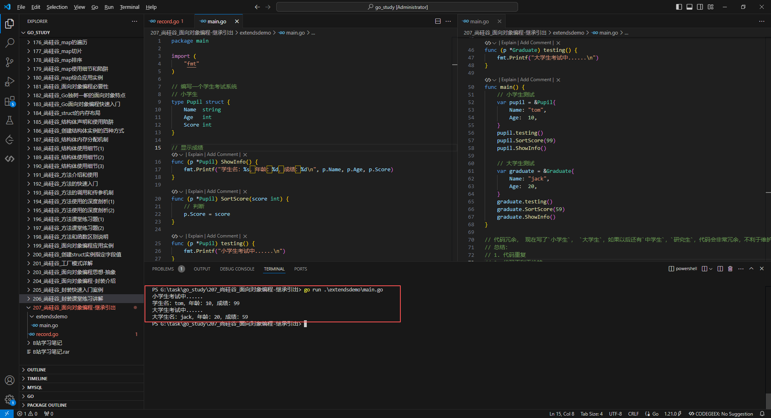The height and width of the screenshot is (418, 771).
Task: Open the left editor group's more actions menu
Action: 448,21
